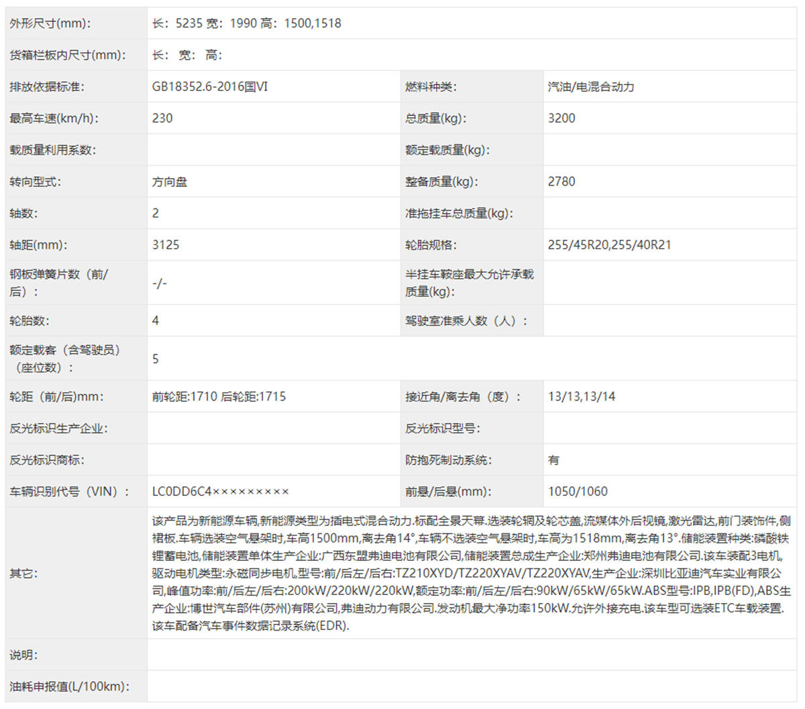This screenshot has height=709, width=805.
Task: Click the 半挂车鞍座最大允许承载质量 label
Action: 469,283
